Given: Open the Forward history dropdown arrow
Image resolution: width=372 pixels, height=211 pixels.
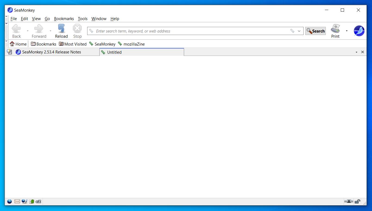Looking at the screenshot, I should click(x=50, y=31).
